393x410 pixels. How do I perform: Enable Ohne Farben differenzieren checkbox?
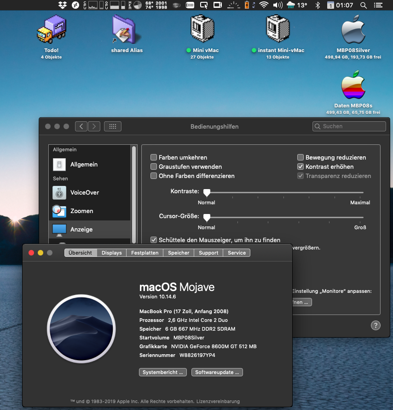pos(154,176)
